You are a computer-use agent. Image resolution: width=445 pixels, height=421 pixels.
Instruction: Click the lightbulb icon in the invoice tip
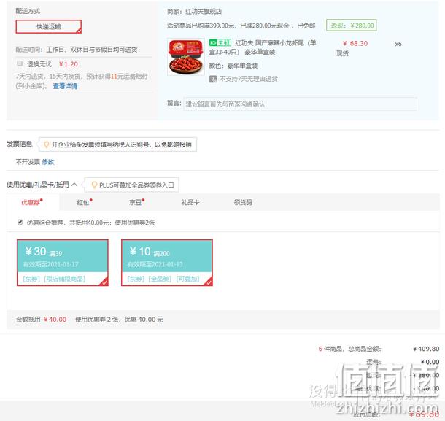(46, 144)
